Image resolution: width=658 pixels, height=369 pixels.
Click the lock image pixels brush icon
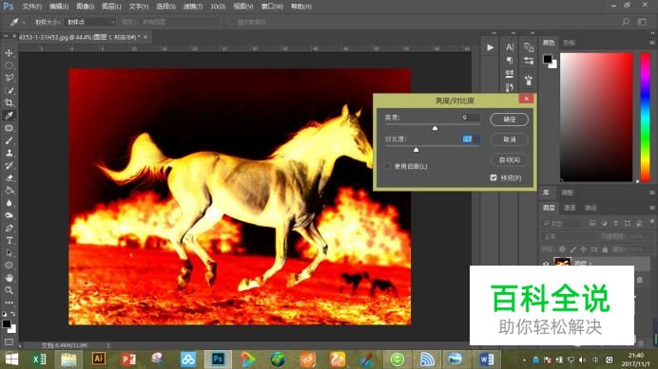click(x=572, y=249)
